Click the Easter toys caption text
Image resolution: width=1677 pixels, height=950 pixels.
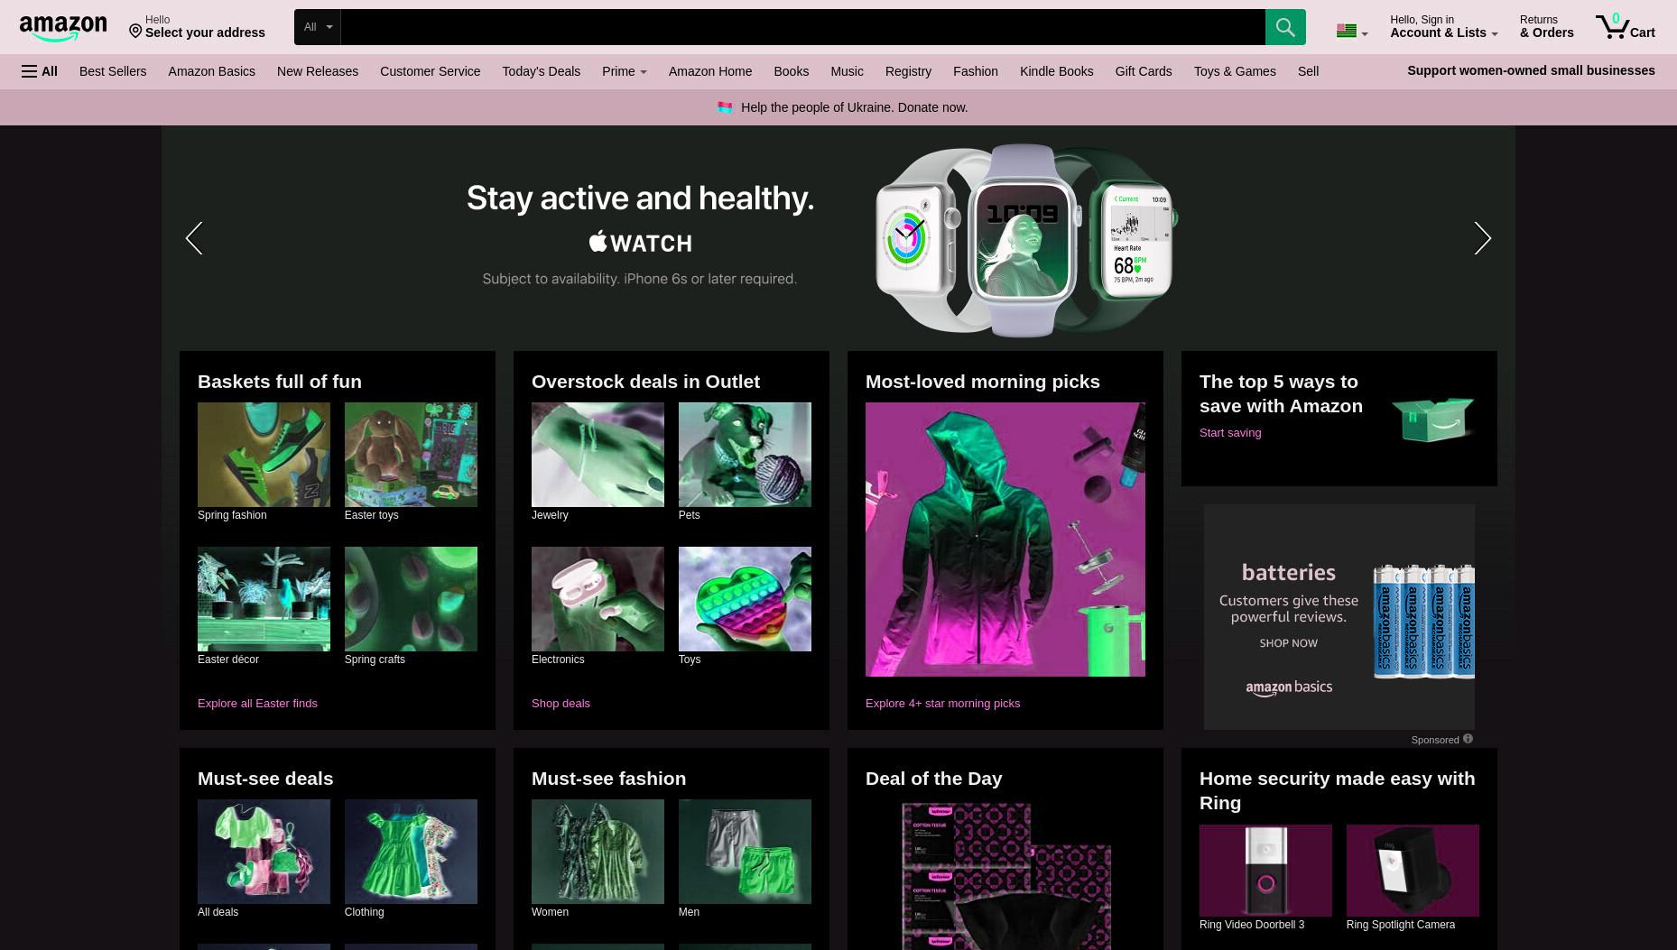[371, 515]
